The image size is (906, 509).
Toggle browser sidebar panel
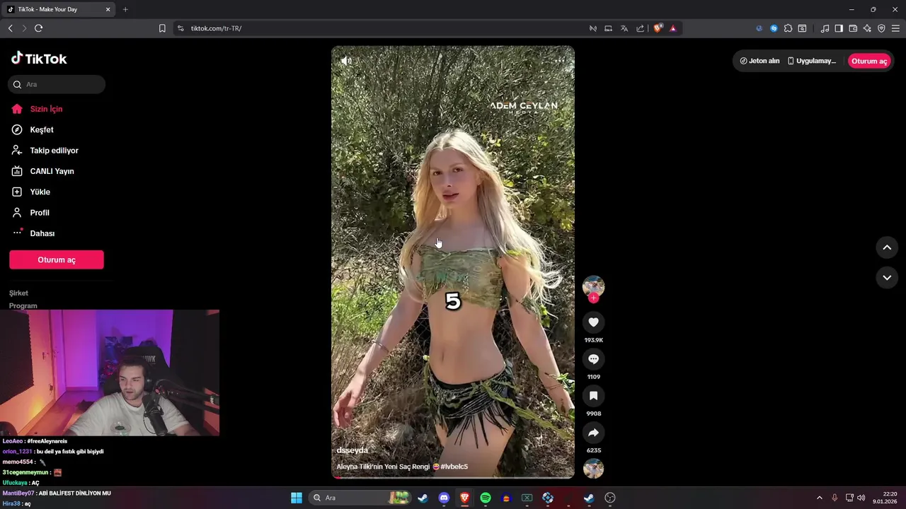click(x=839, y=28)
